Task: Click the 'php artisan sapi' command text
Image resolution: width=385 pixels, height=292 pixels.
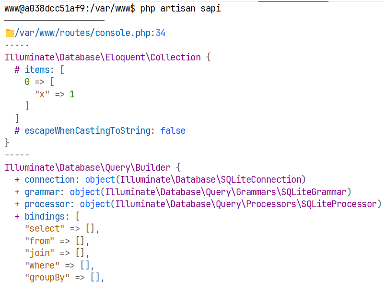Action: (181, 9)
